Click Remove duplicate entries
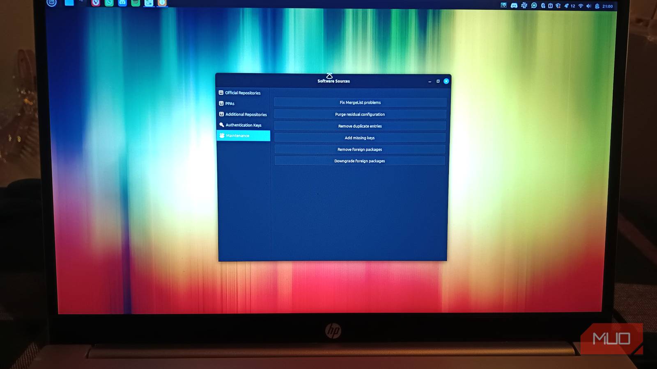This screenshot has height=369, width=657. [360, 126]
